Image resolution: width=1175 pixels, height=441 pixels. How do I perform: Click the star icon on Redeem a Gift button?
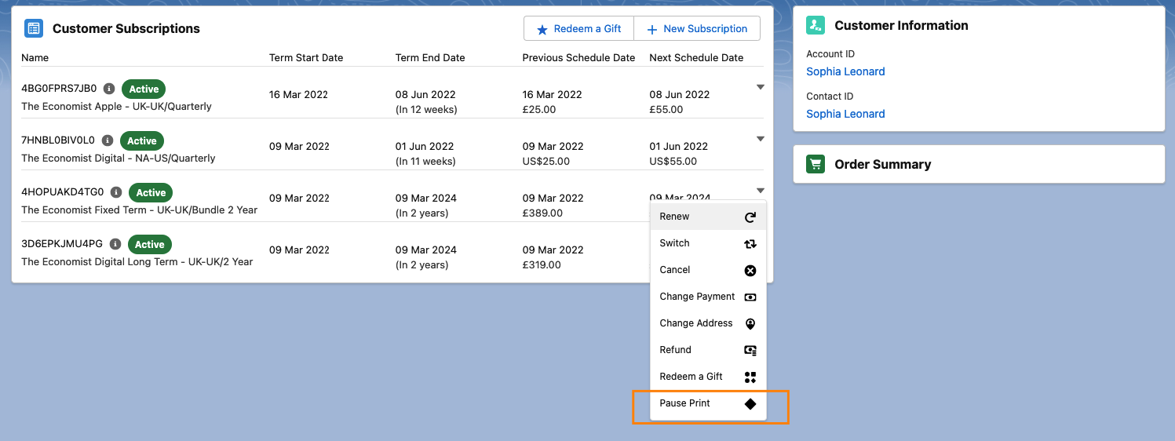click(542, 29)
